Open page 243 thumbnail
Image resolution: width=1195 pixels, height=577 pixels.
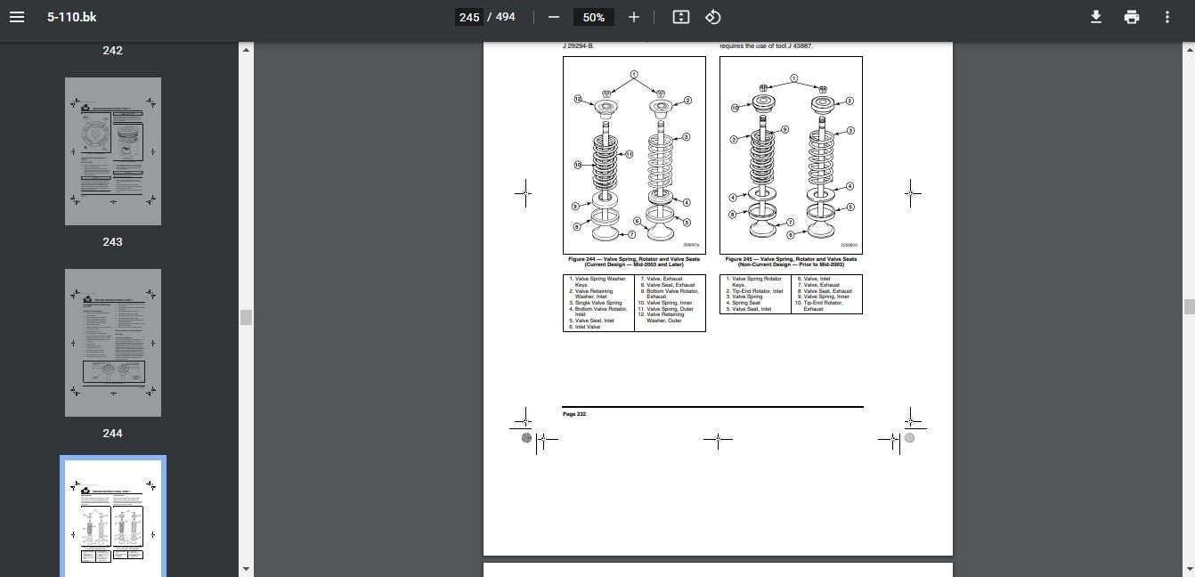click(x=113, y=151)
